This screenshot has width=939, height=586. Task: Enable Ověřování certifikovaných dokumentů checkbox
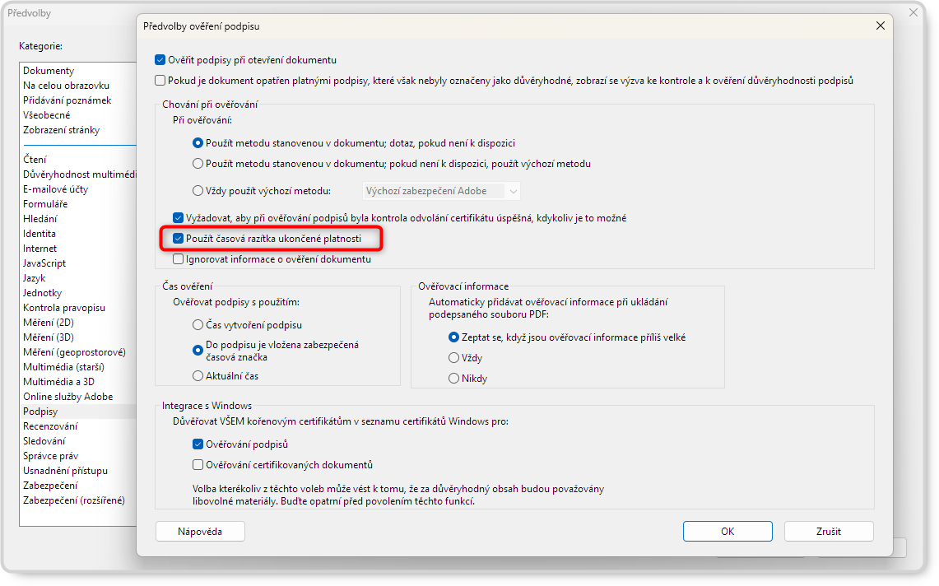click(x=198, y=464)
